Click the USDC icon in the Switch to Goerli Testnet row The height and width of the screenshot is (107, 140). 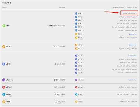click(76, 24)
